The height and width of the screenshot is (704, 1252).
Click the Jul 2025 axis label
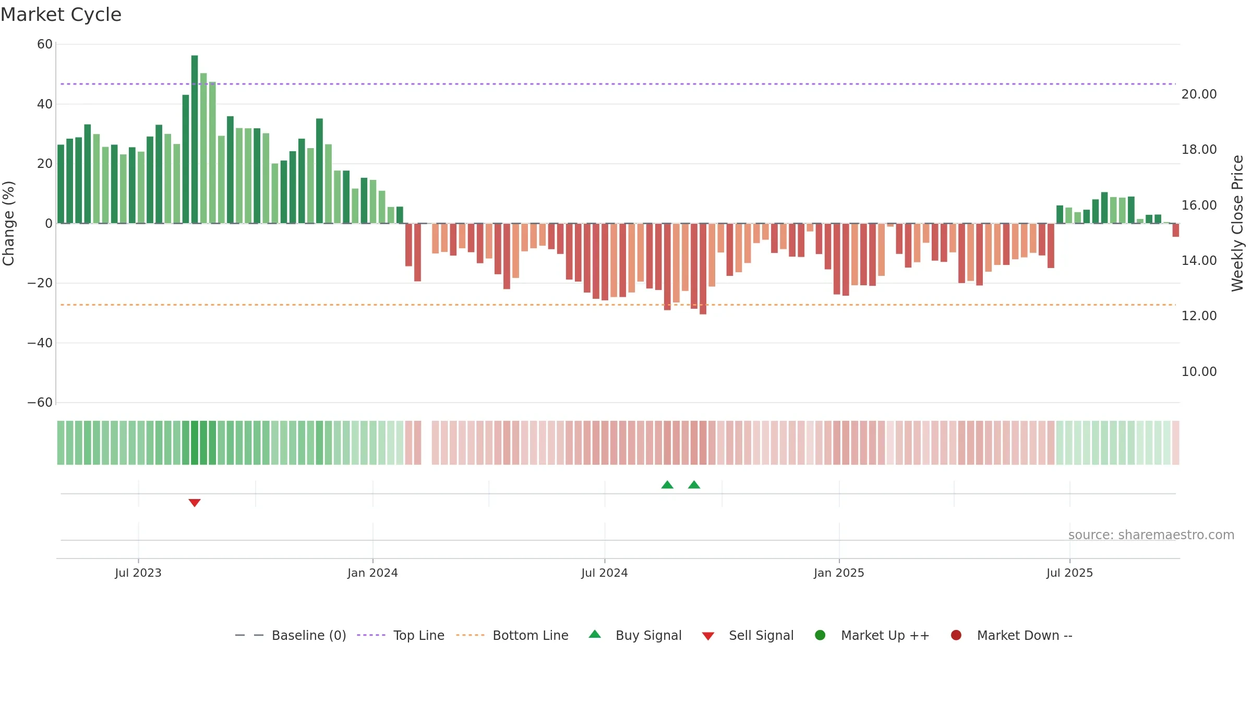click(1069, 573)
